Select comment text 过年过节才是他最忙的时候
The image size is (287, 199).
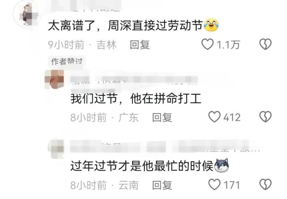[142, 166]
